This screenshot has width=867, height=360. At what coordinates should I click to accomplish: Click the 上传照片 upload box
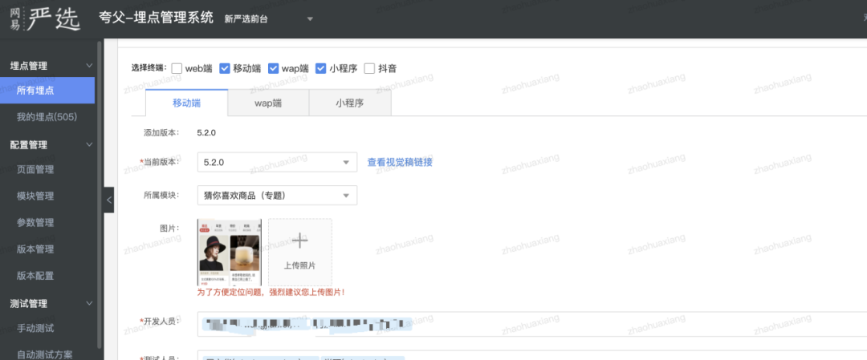click(300, 253)
